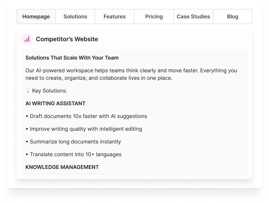Switch to the Solutions tab
This screenshot has height=203, width=269.
pyautogui.click(x=75, y=16)
